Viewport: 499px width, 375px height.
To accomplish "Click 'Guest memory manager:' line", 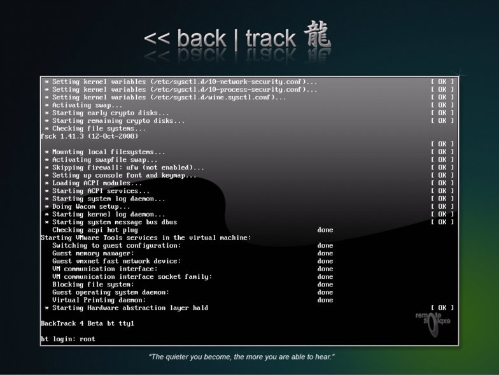I will click(93, 253).
